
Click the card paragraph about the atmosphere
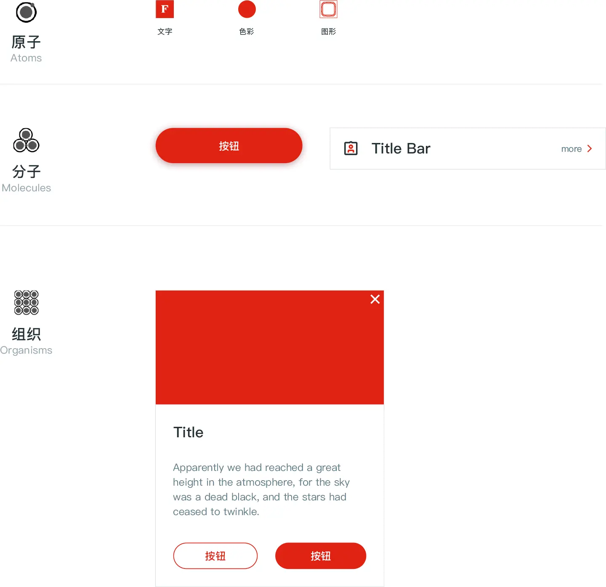pos(261,489)
